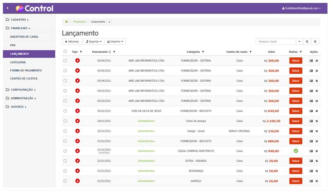Select the checkbox on Design - Israel row

pyautogui.click(x=65, y=131)
